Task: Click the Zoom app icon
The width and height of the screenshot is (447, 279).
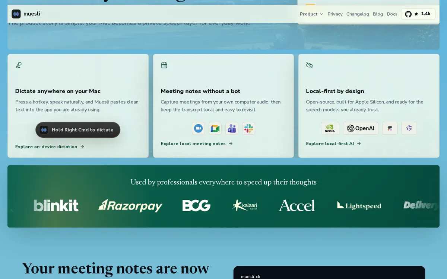Action: coord(198,128)
